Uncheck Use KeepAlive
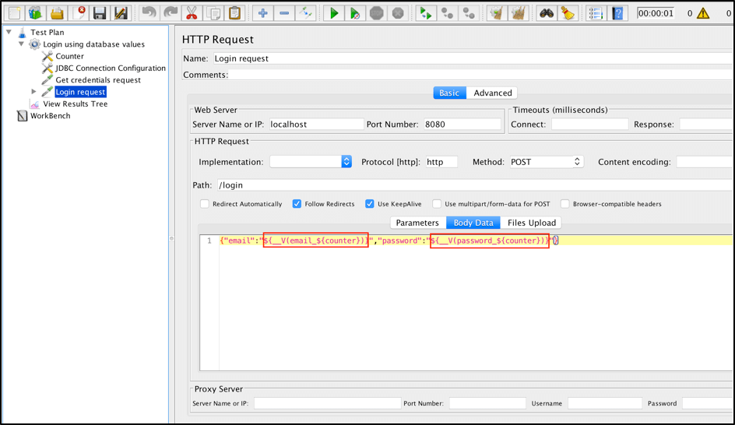This screenshot has height=425, width=735. pos(370,204)
